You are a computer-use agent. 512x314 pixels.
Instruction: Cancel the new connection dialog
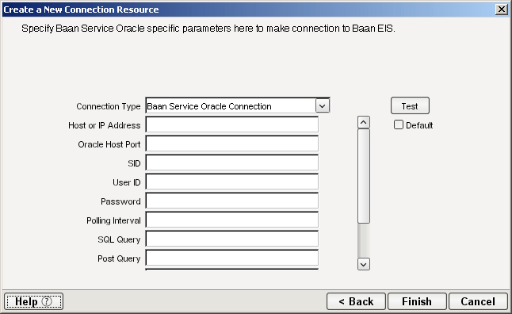coord(478,301)
